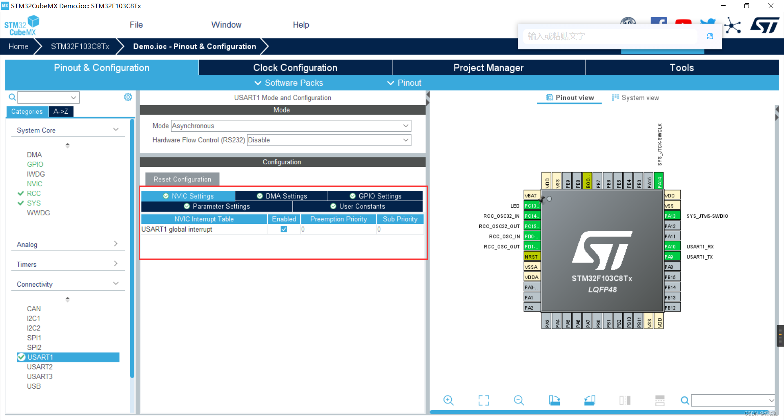
Task: Click the PC13 LED pin
Action: tap(532, 206)
